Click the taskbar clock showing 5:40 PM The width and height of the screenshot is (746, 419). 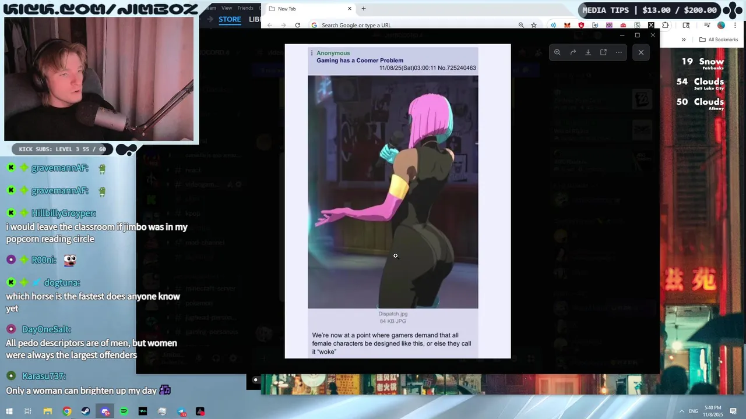pos(713,411)
